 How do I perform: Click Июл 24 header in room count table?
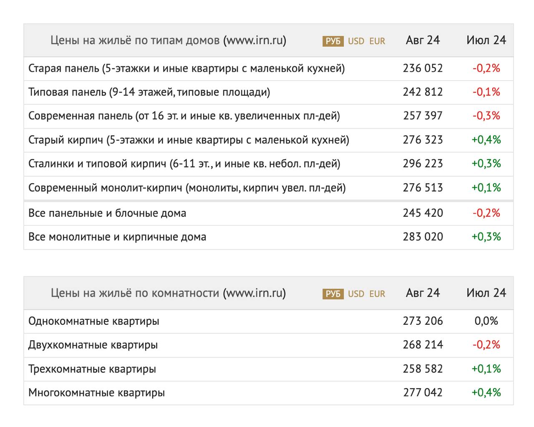[486, 293]
